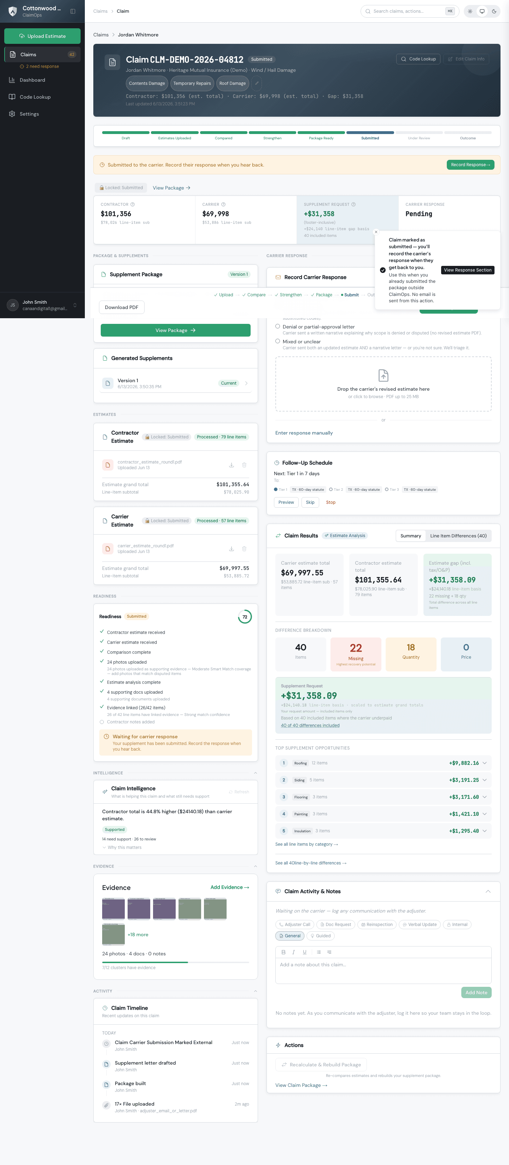This screenshot has width=509, height=1165.
Task: Open Code Lookup in the sidebar
Action: (42, 97)
